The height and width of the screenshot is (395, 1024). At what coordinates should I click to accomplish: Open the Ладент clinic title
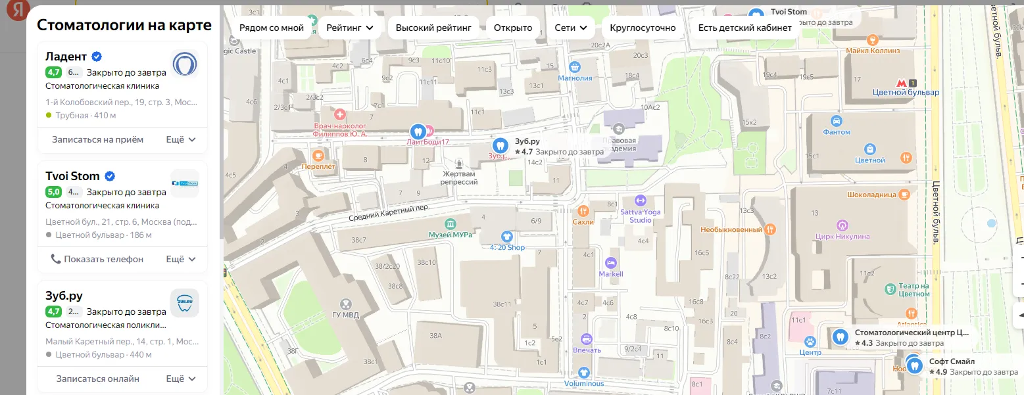coord(66,57)
